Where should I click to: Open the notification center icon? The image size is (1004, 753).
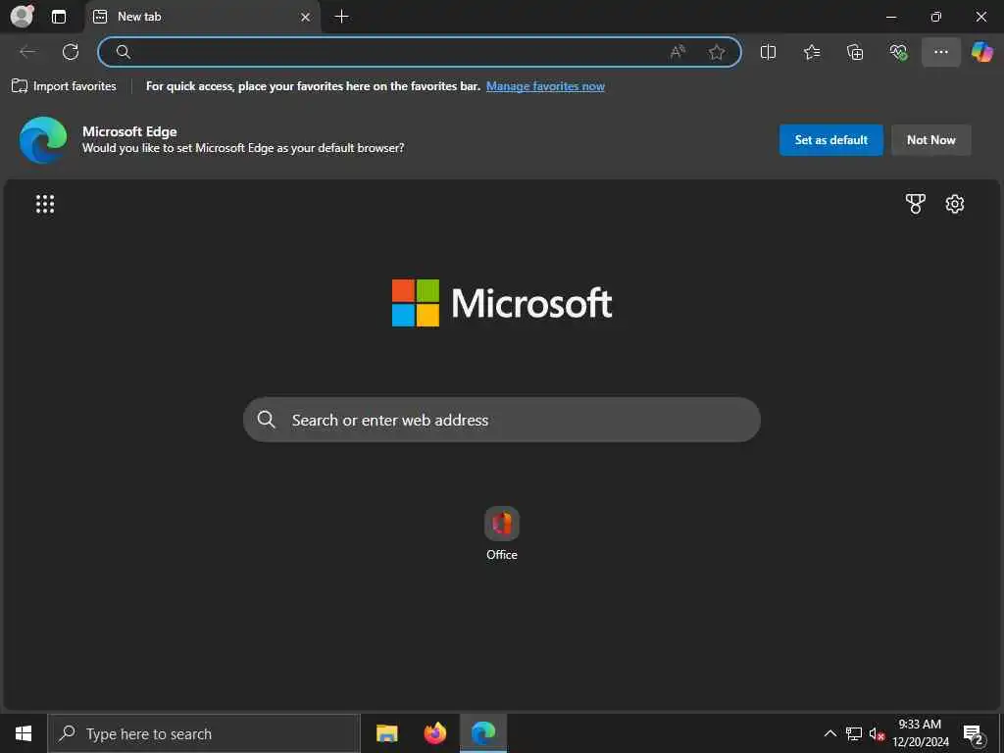(974, 733)
